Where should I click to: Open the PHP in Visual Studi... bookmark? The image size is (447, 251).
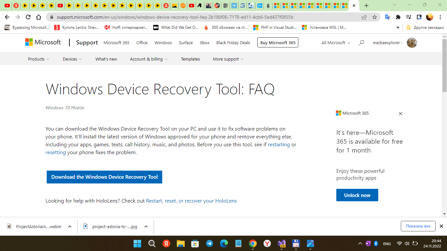275,27
